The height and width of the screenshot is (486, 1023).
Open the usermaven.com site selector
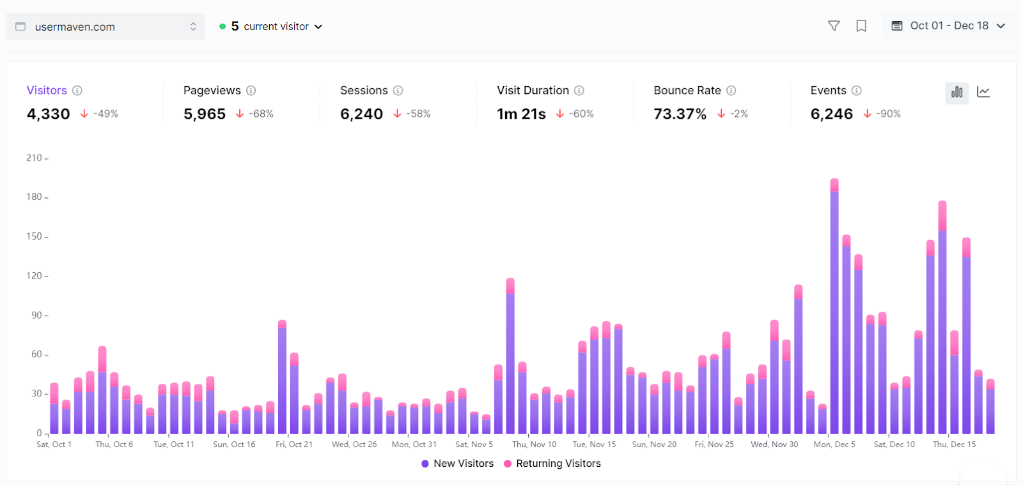105,26
